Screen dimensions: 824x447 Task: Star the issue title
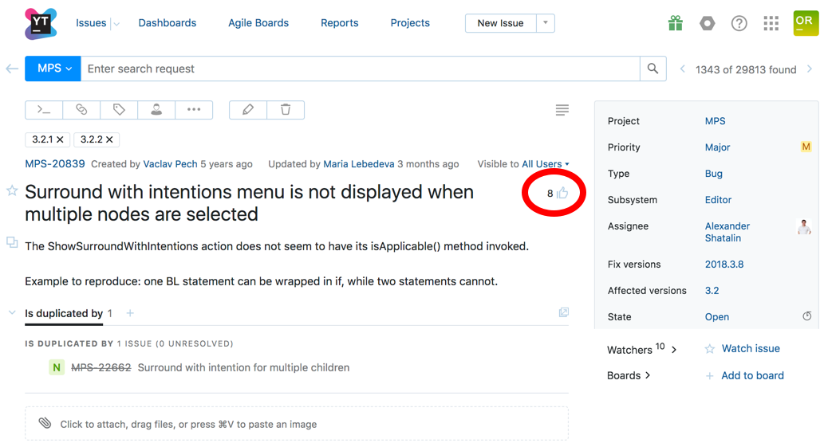point(12,190)
